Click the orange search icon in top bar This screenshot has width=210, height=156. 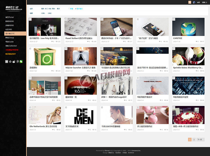coord(190,2)
